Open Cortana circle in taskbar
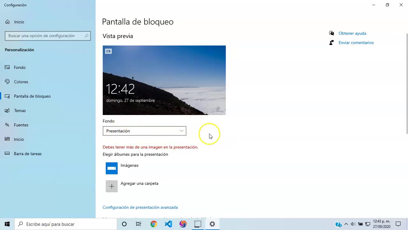This screenshot has height=230, width=408. pyautogui.click(x=124, y=224)
